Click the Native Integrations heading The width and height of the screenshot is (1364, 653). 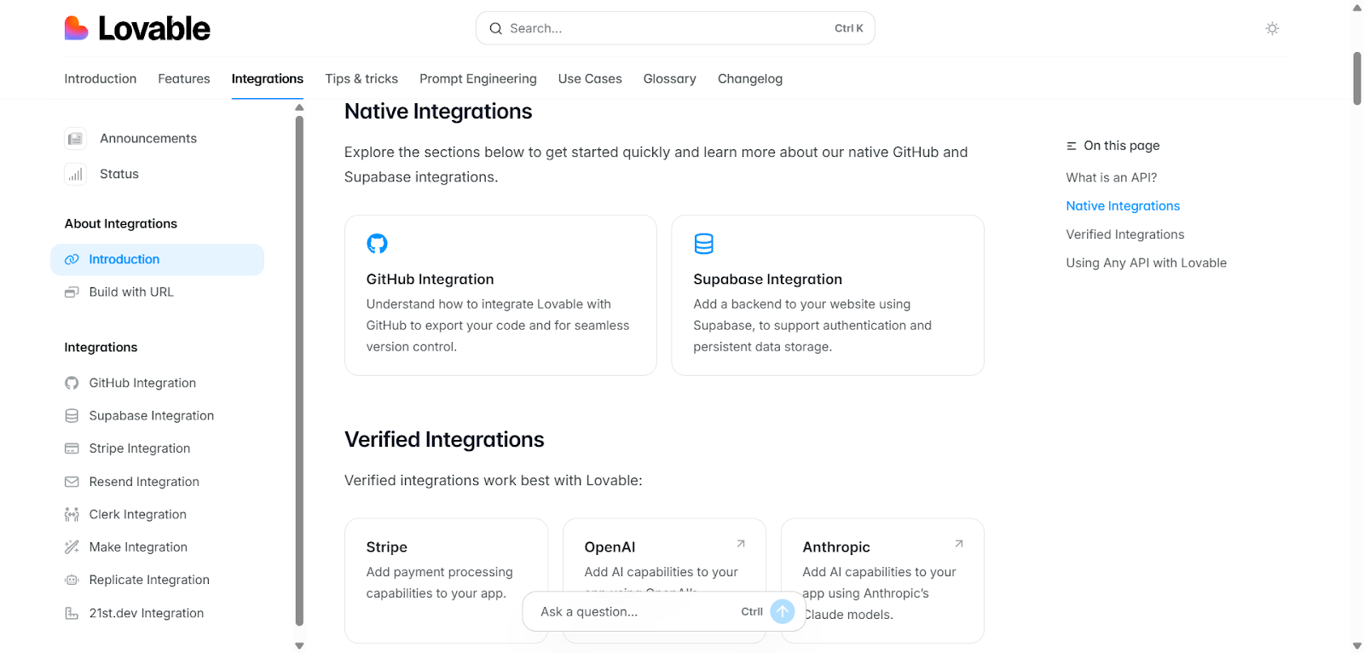pos(438,112)
